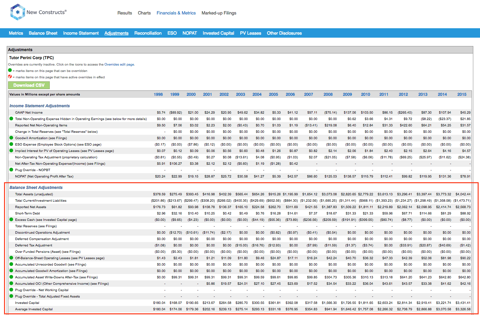Click override dot for ESO Expense row
The width and height of the screenshot is (480, 315).
click(11, 144)
